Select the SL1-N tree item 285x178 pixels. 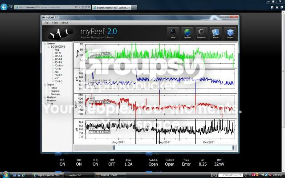(57, 53)
